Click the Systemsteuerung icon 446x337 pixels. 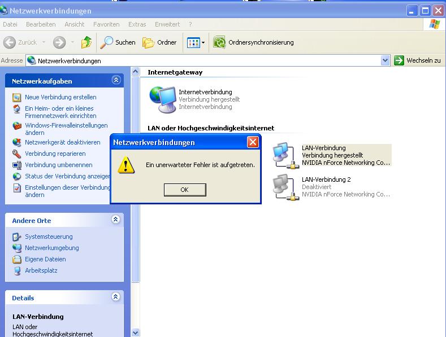pos(17,237)
